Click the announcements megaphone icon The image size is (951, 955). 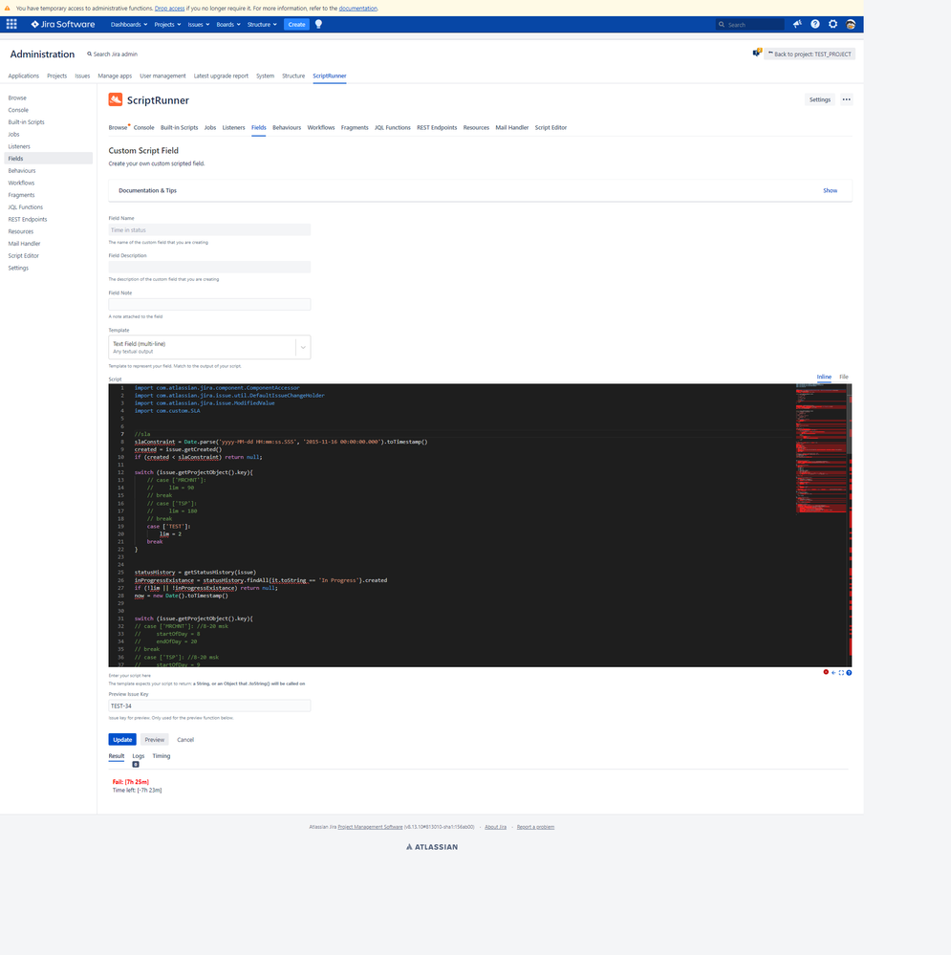797,24
